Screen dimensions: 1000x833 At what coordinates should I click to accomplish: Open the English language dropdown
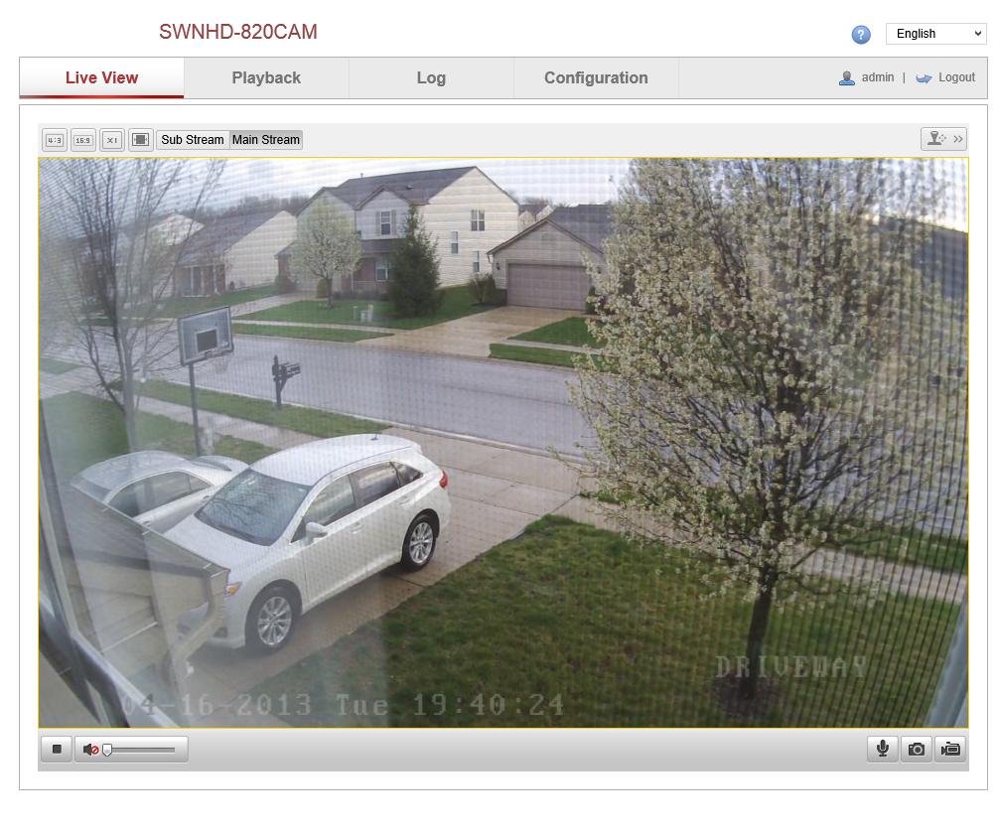(935, 34)
